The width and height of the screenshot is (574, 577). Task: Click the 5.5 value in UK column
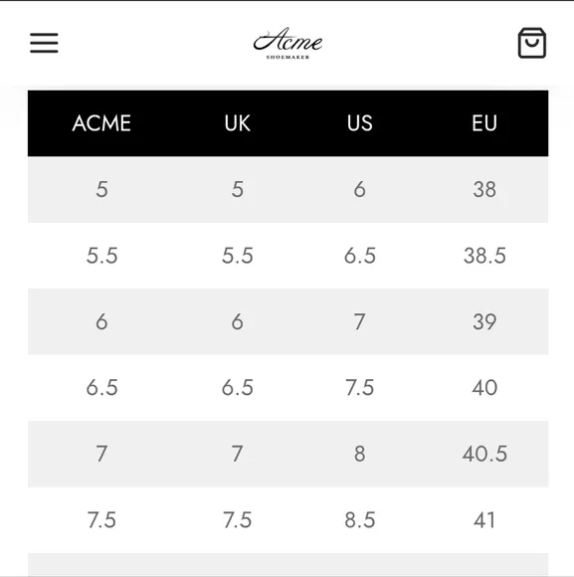pyautogui.click(x=238, y=256)
